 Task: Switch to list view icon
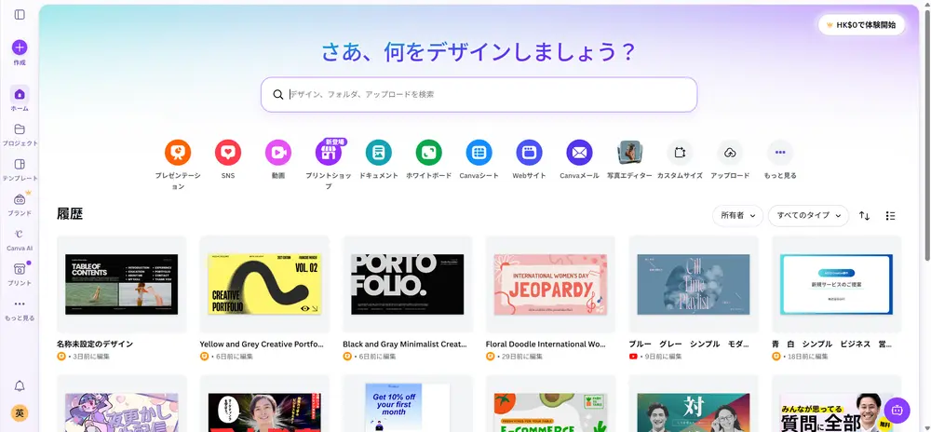coord(890,216)
